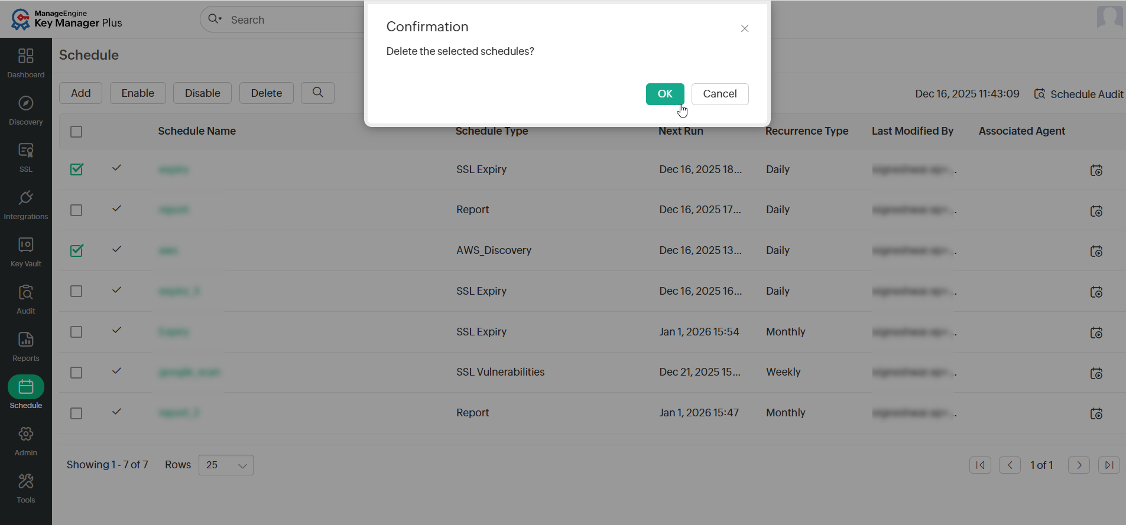
Task: Select the Schedule calendar icon in sidebar
Action: (x=26, y=387)
